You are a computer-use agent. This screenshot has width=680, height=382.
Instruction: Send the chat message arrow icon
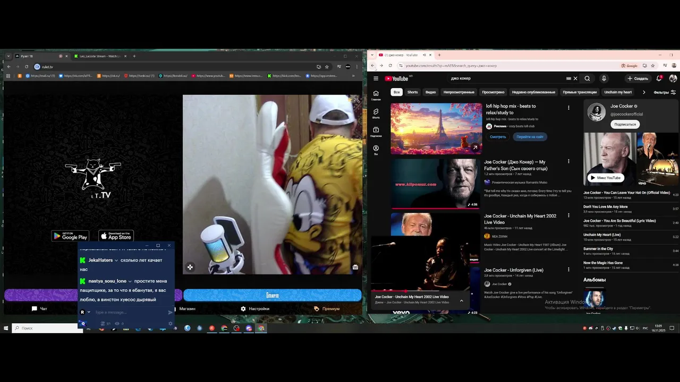pos(170,312)
